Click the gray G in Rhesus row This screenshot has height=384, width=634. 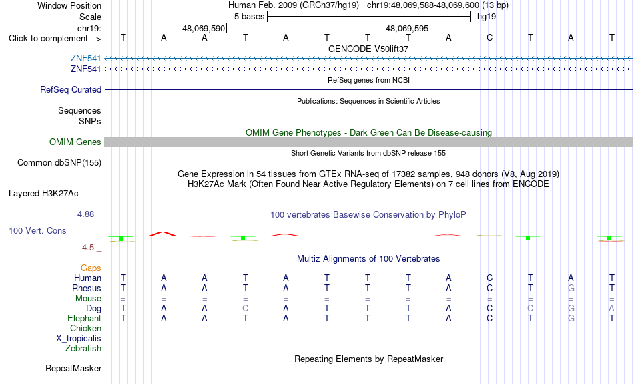coord(571,288)
